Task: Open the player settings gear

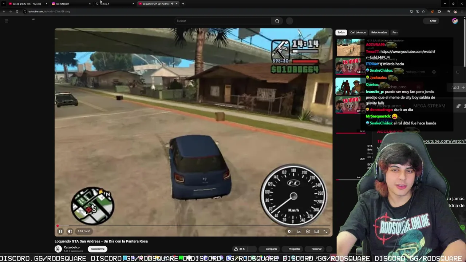Action: [x=308, y=231]
